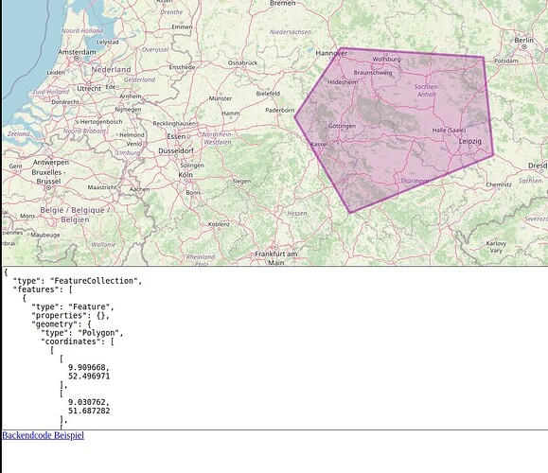Open the Backendcode Beispiel link

pyautogui.click(x=43, y=435)
